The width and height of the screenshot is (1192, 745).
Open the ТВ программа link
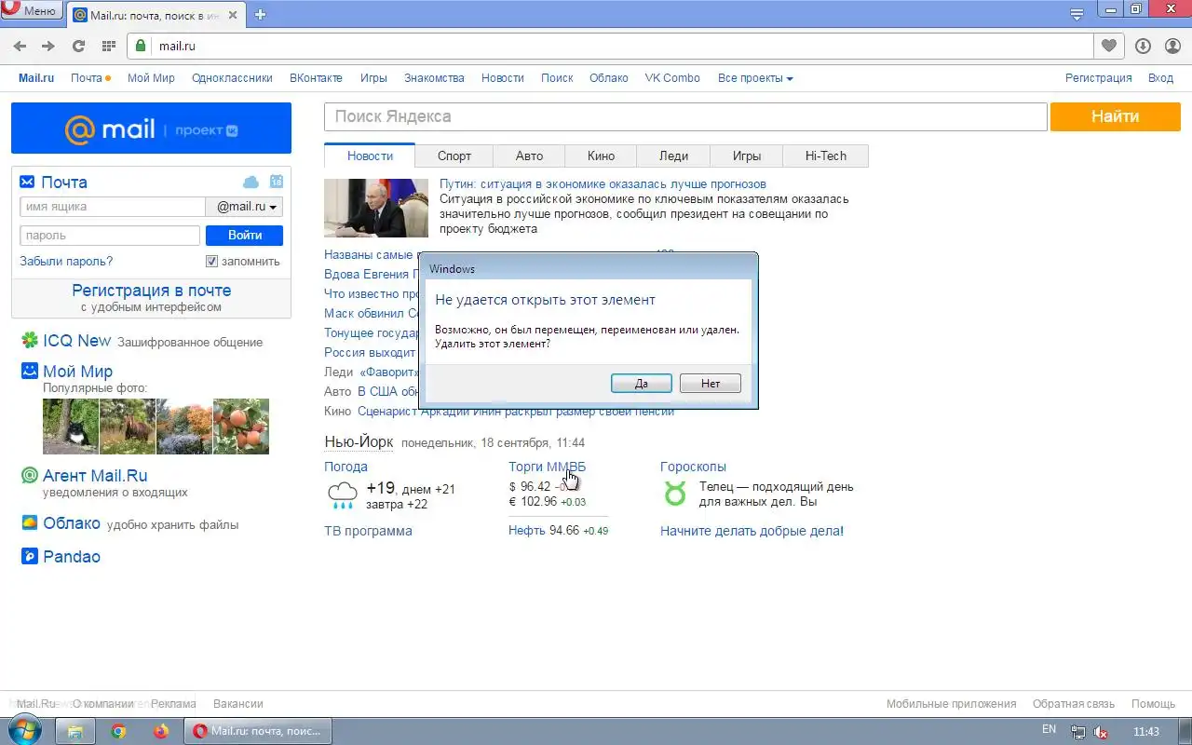[x=368, y=531]
